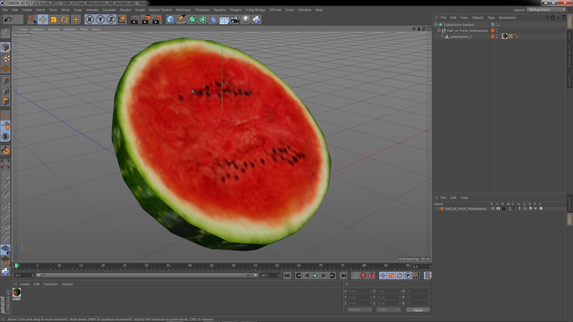Toggle the coordinate system world/object button
Image resolution: width=573 pixels, height=322 pixels.
122,20
